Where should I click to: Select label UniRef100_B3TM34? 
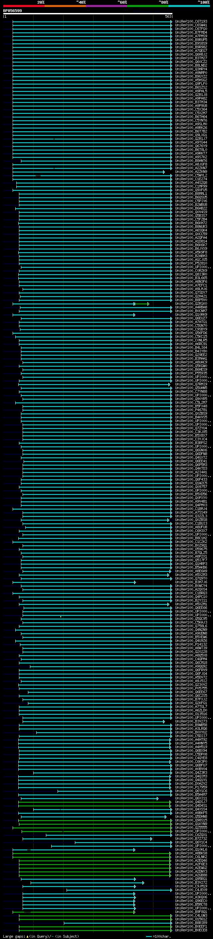tap(191, 102)
